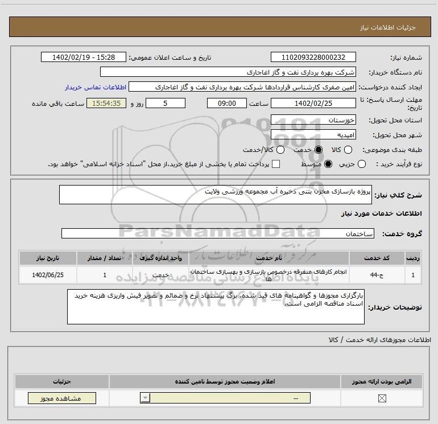Click the نام خدمت column header
This screenshot has width=438, height=424.
coord(268,258)
